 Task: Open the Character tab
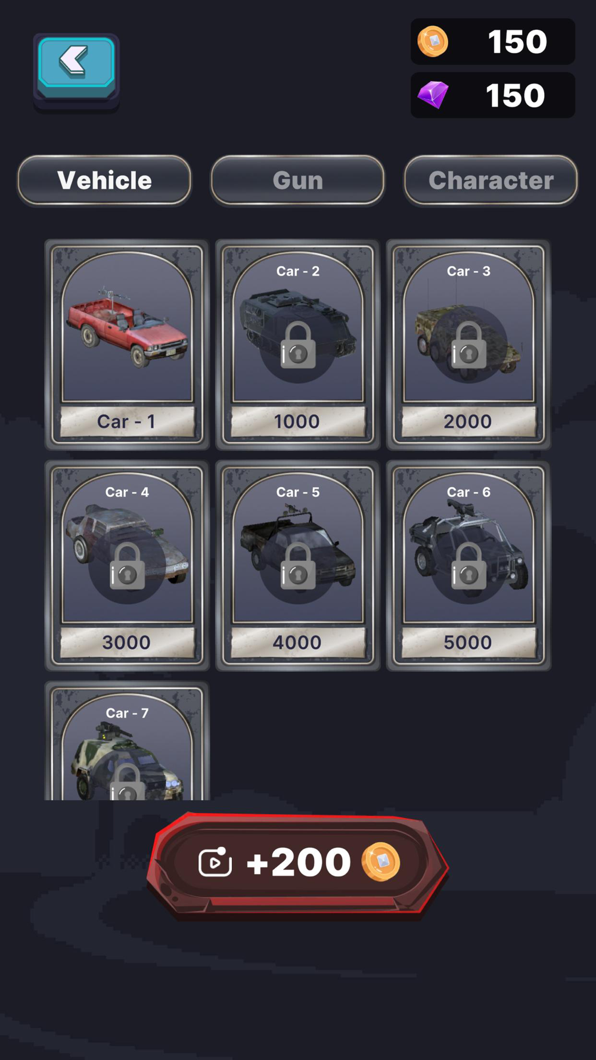point(491,180)
